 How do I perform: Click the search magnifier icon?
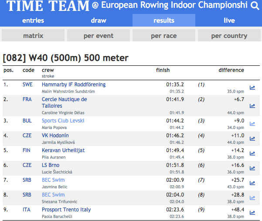pyautogui.click(x=255, y=6)
